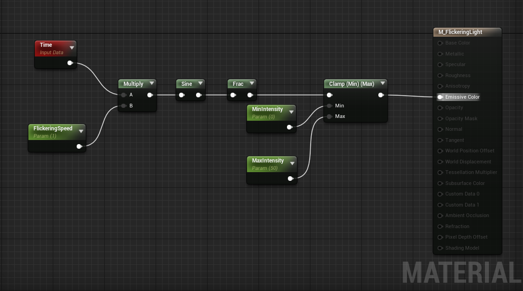
Task: Click the Opacity input pin
Action: tap(440, 108)
